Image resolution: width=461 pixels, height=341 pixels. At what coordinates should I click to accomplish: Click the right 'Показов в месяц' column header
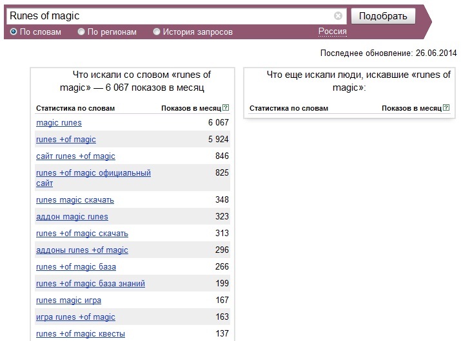(411, 108)
